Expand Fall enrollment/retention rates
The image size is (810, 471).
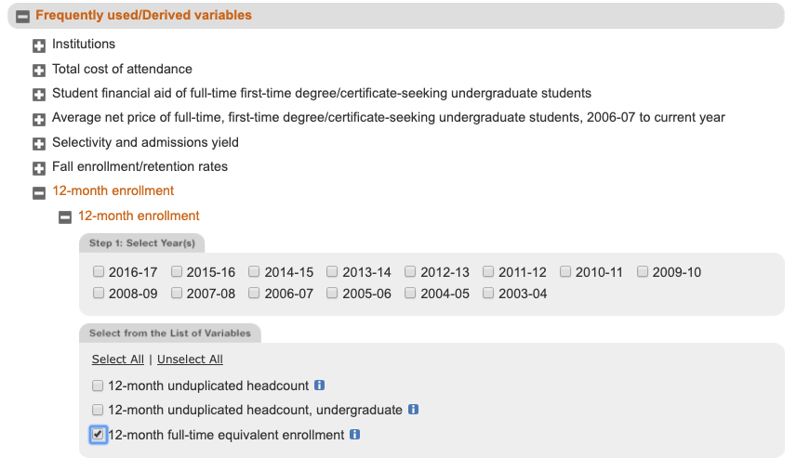[39, 168]
